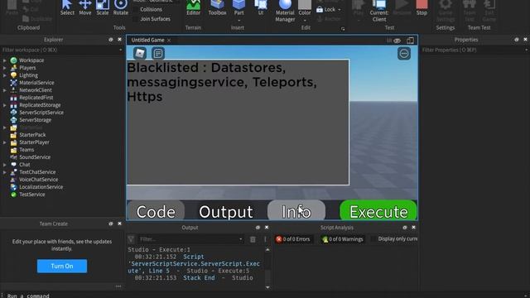Toggle the Join Surfaces checkbox
Viewport: 530px width, 298px height.
(x=136, y=19)
